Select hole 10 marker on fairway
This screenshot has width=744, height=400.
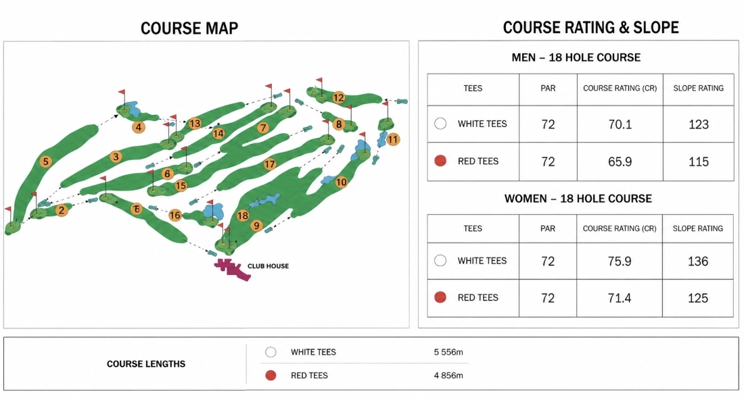(x=341, y=182)
